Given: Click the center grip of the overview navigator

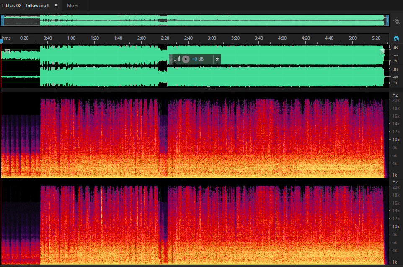Looking at the screenshot, I should click(x=194, y=20).
